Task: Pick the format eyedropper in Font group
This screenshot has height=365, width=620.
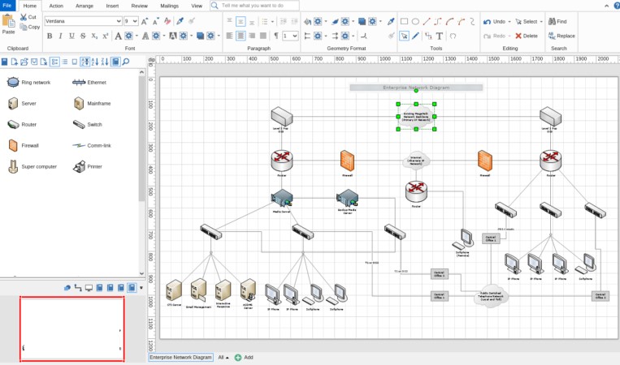Action: coord(180,21)
